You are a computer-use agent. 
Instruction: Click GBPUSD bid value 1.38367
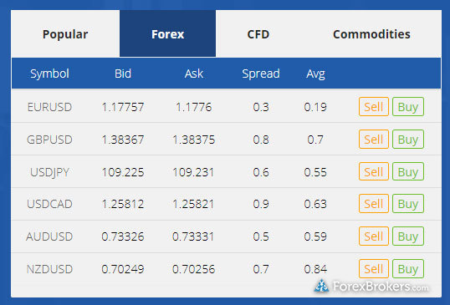(123, 140)
